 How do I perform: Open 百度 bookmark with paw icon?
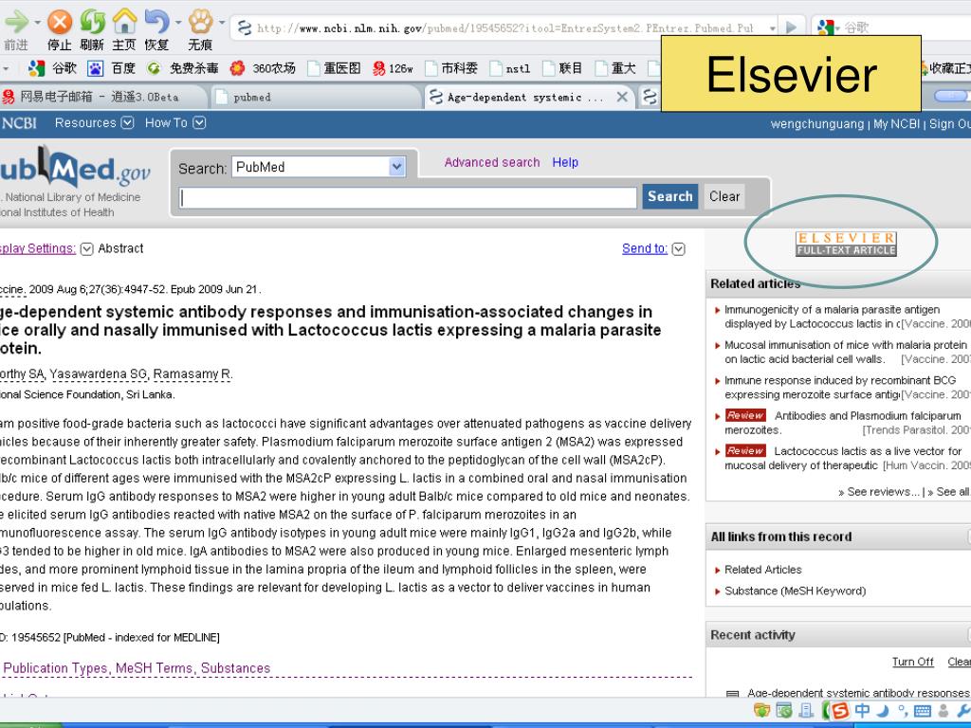112,68
